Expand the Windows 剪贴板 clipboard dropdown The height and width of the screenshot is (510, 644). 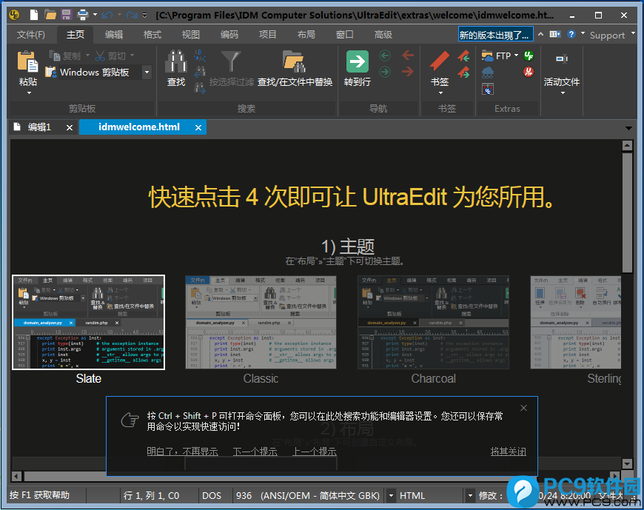click(x=147, y=73)
